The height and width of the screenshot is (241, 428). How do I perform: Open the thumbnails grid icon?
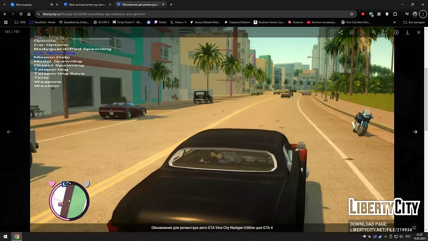pos(414,227)
